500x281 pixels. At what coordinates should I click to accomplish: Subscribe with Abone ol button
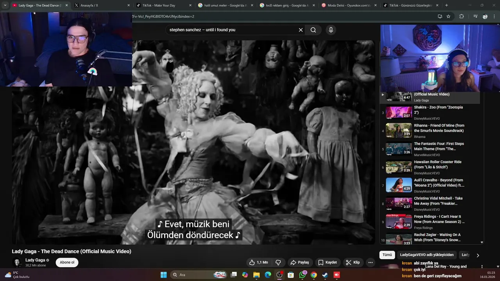pyautogui.click(x=67, y=262)
